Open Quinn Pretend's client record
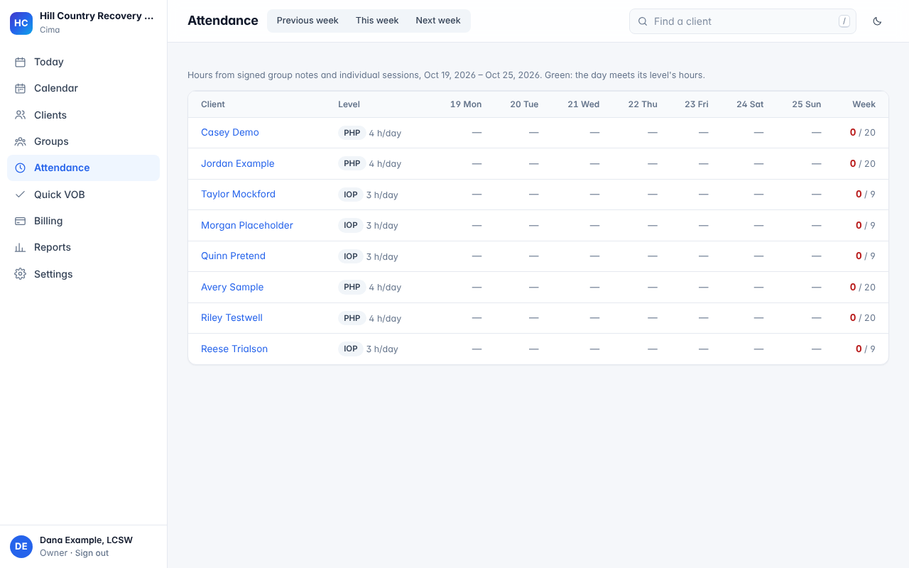The height and width of the screenshot is (568, 909). coord(233,256)
